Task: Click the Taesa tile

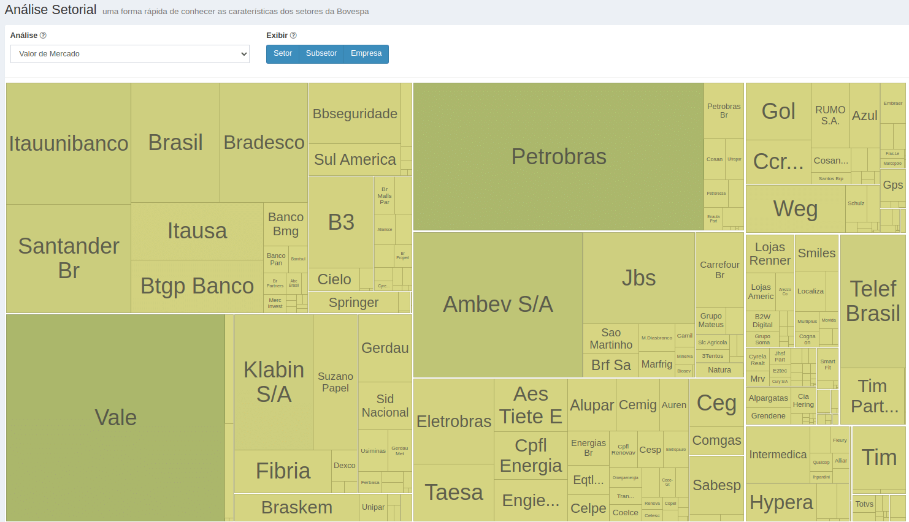Action: [454, 493]
